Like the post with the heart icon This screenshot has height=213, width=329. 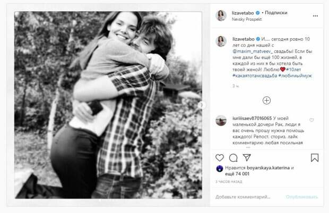point(221,157)
